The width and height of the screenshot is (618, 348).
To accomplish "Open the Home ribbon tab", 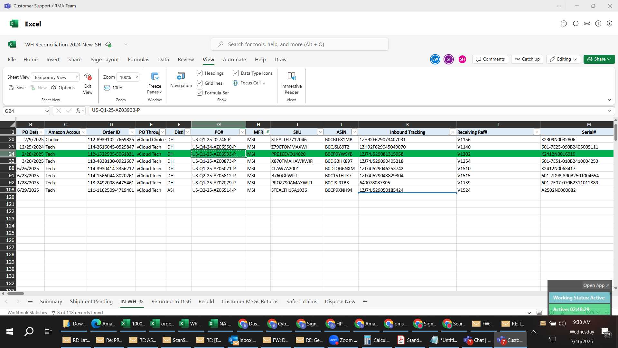I will click(31, 60).
